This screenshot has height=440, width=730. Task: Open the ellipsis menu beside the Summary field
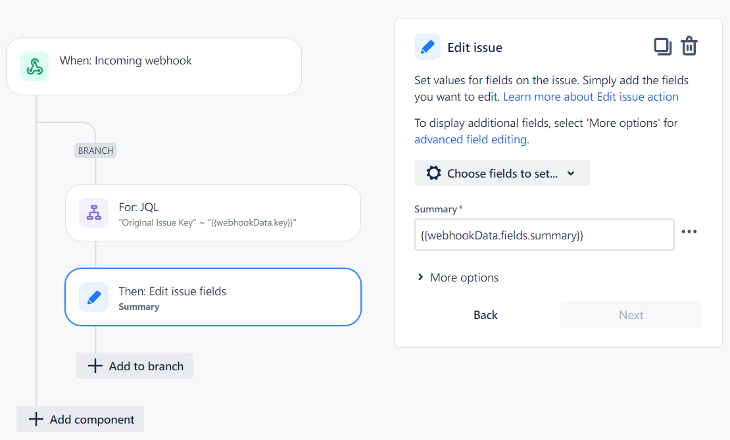click(x=689, y=231)
